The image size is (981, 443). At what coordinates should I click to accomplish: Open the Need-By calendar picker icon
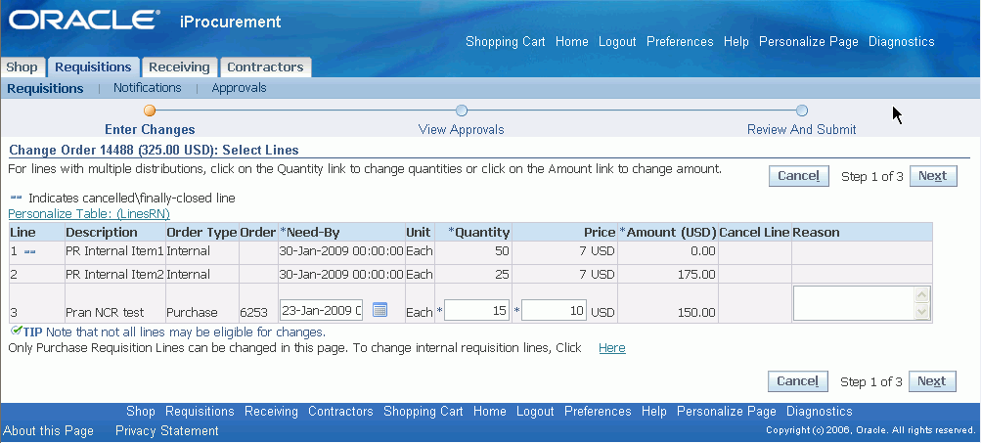tap(379, 309)
